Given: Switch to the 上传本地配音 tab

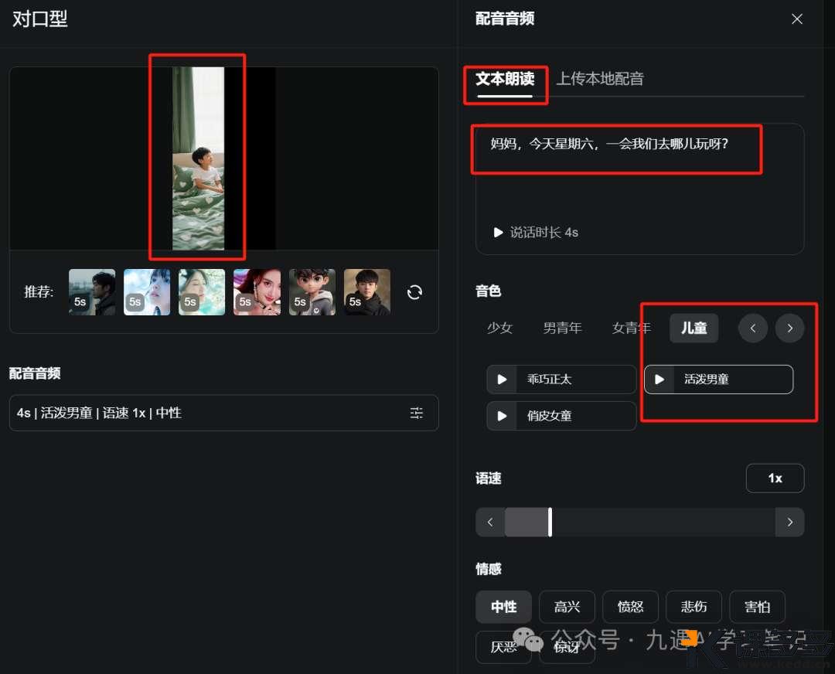Looking at the screenshot, I should tap(600, 78).
